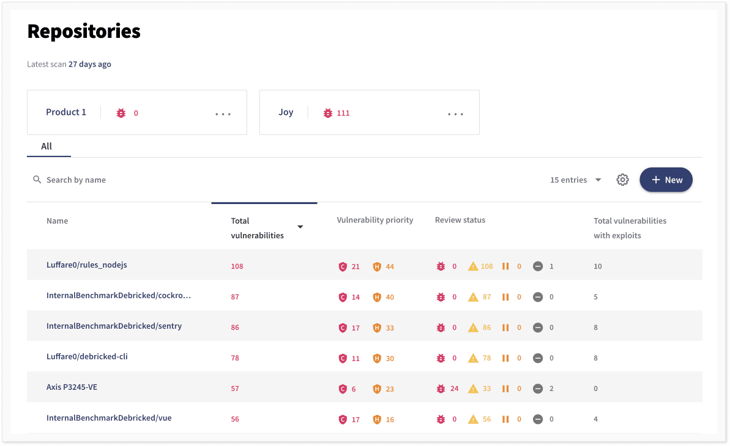Open the Luffare0/rules_nodejs repository link
730x446 pixels.
pyautogui.click(x=86, y=265)
